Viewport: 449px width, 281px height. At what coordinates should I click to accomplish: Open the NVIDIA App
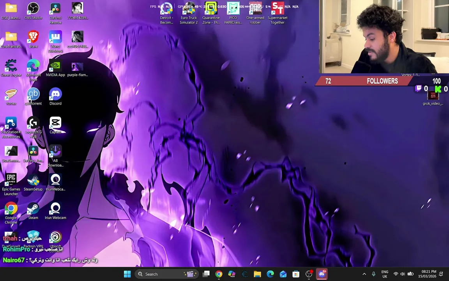click(55, 68)
